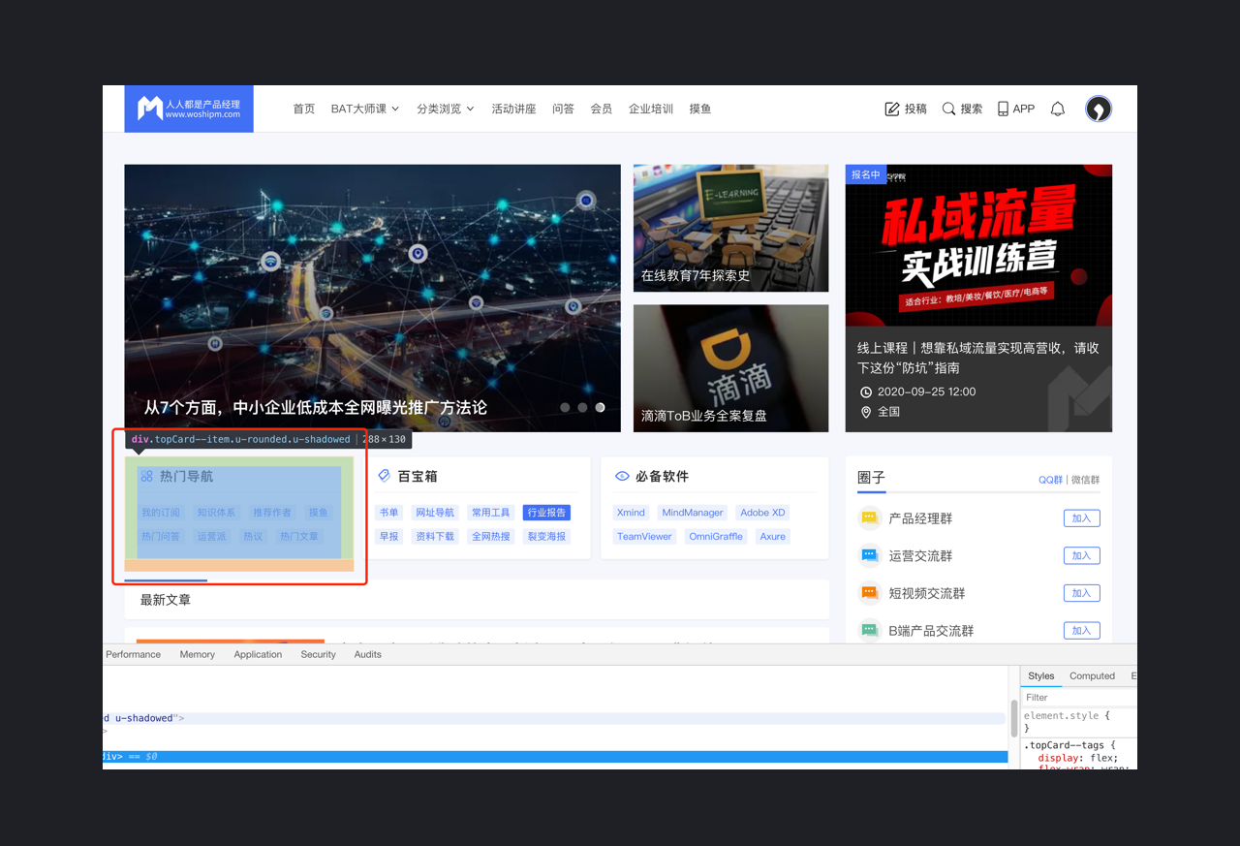The image size is (1240, 846).
Task: Click the 产品经理群 yellow chat icon
Action: (869, 518)
